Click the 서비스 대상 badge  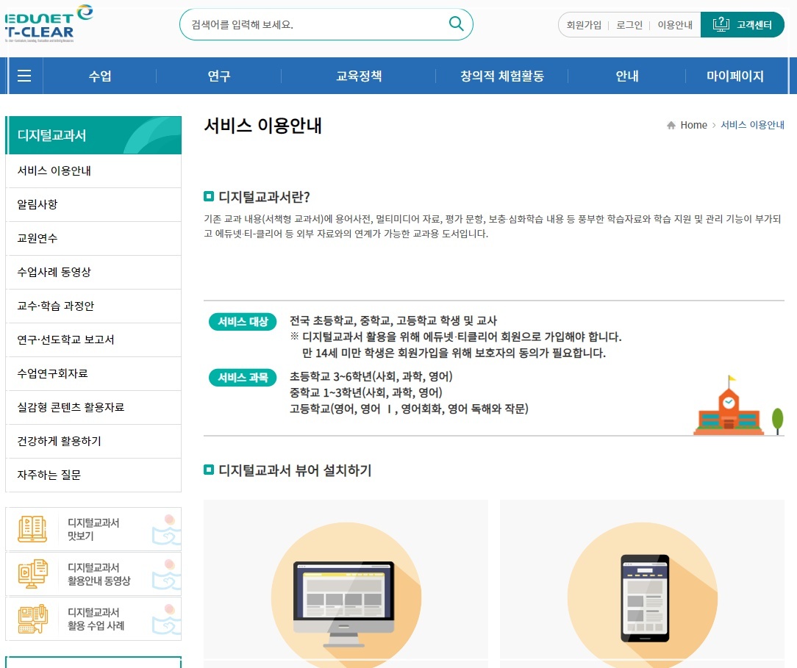click(243, 322)
